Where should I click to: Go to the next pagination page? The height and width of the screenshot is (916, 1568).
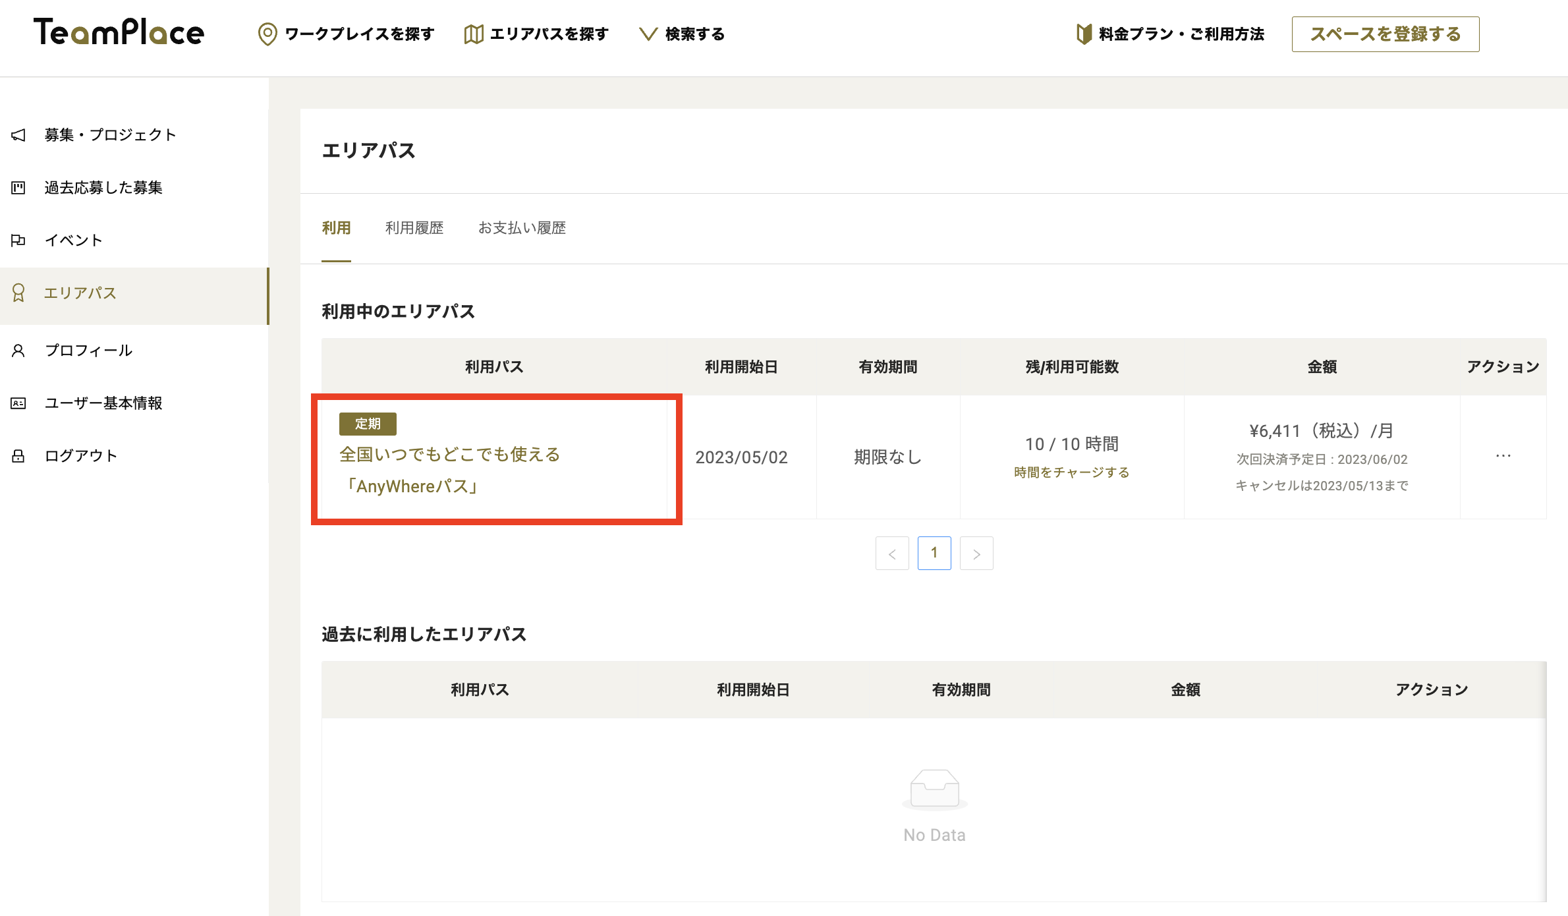pos(976,554)
